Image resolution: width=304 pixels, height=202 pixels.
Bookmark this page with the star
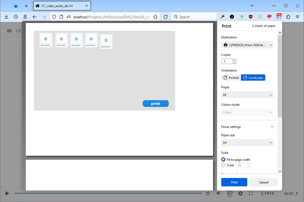[155, 17]
